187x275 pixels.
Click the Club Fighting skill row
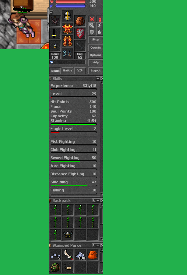73,151
